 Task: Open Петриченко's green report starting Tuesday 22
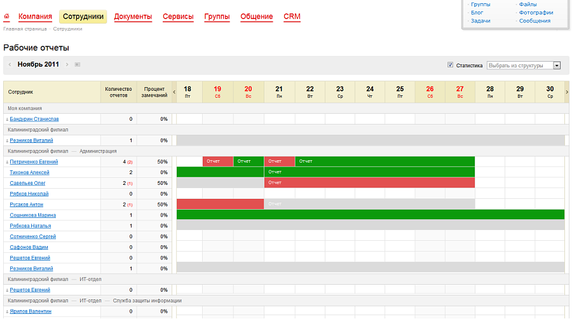(x=385, y=161)
